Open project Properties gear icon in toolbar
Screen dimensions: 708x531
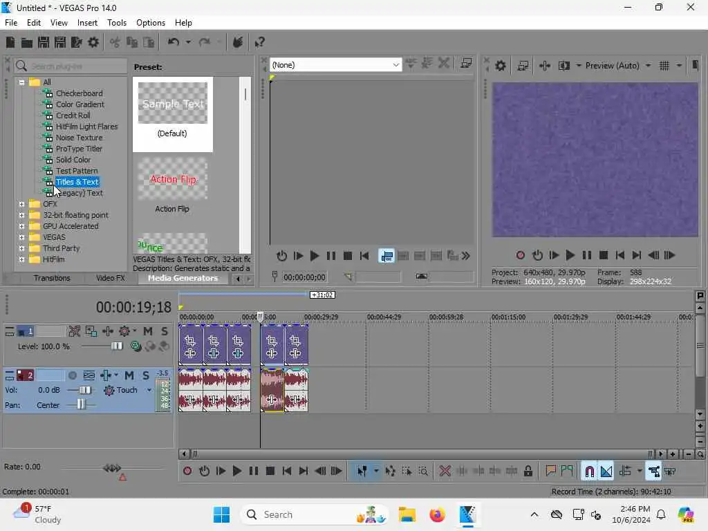[x=93, y=42]
